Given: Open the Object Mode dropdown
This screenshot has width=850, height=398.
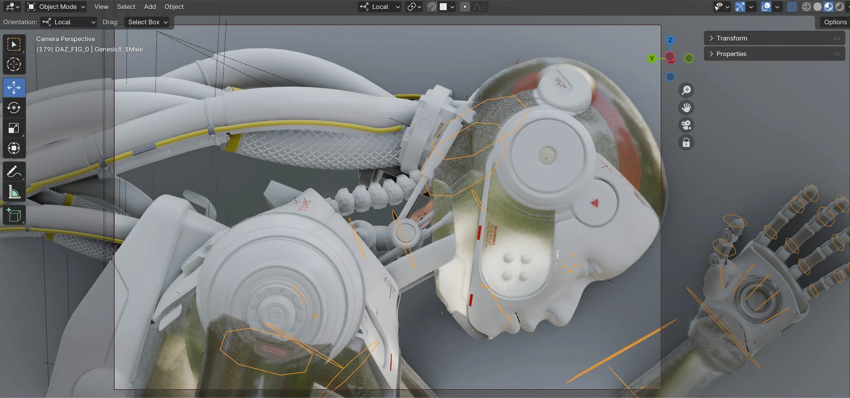Looking at the screenshot, I should coord(56,7).
